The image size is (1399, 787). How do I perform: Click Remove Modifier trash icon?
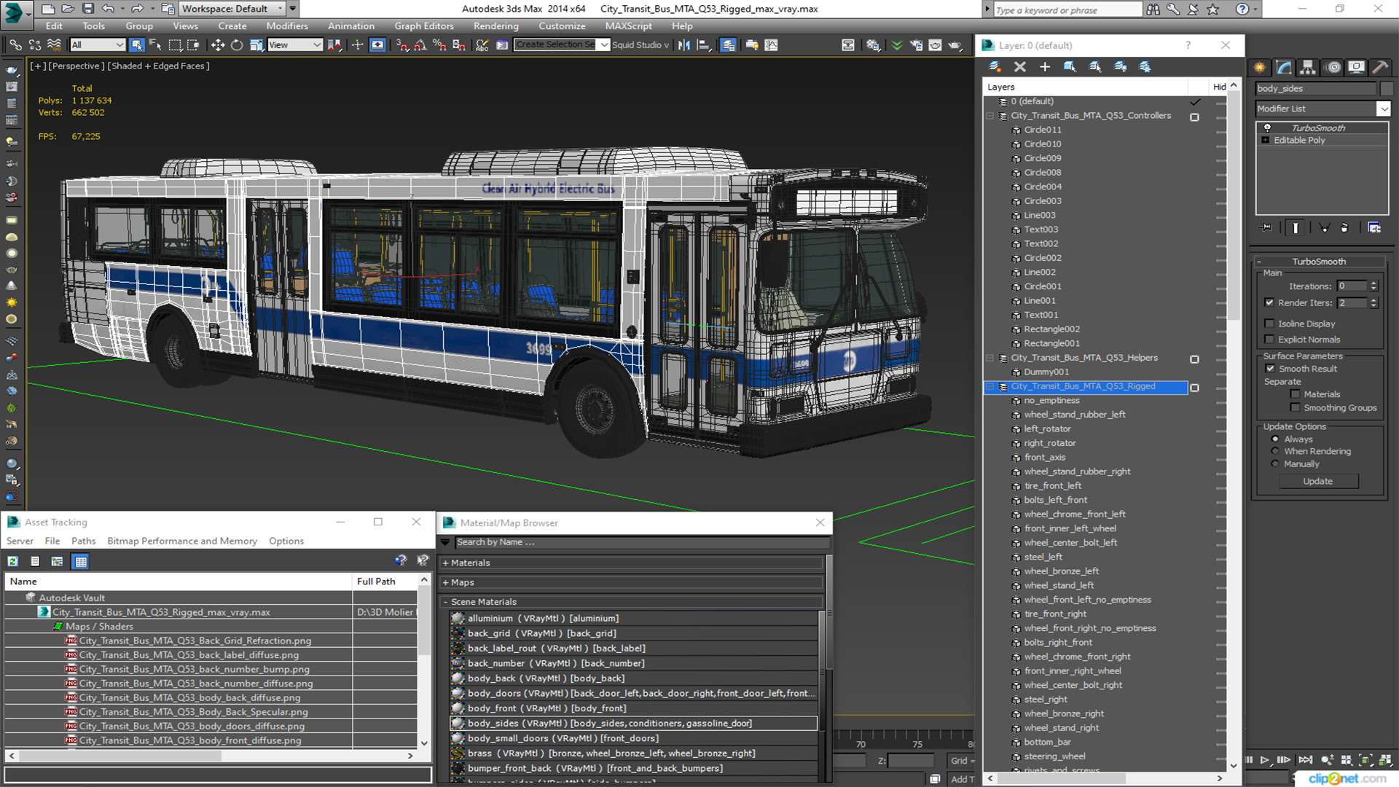click(1344, 228)
